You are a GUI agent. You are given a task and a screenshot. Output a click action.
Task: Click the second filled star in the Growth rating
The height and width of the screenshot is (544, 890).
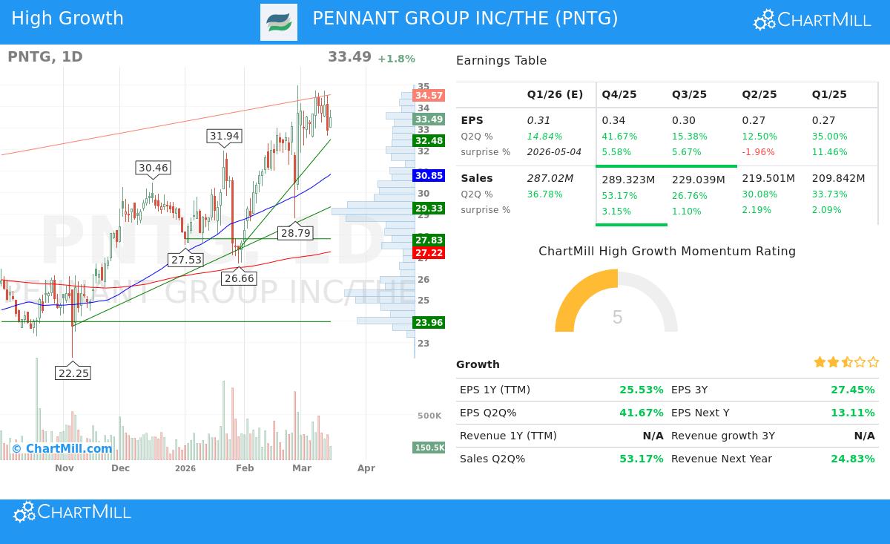click(x=833, y=362)
